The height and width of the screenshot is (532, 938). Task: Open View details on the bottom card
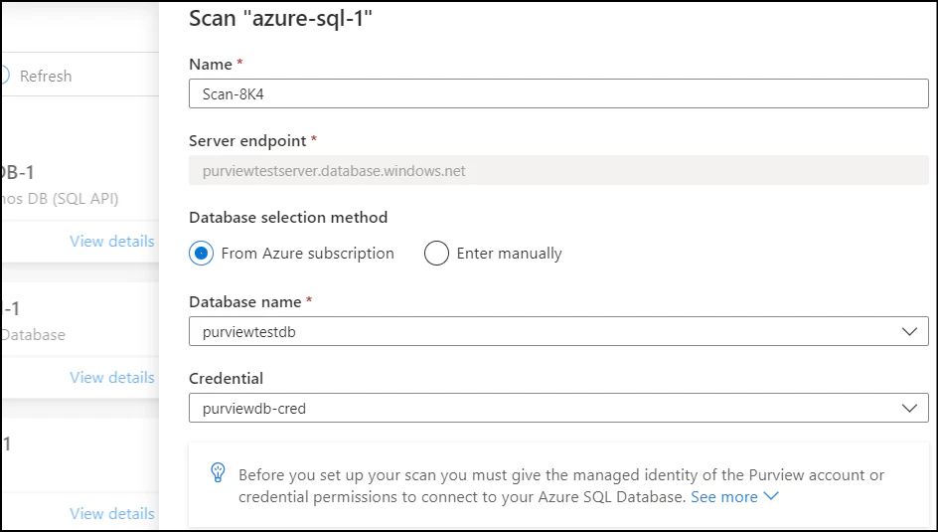pos(112,513)
